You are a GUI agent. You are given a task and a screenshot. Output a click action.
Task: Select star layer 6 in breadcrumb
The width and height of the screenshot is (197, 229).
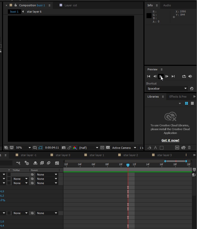coord(34,12)
